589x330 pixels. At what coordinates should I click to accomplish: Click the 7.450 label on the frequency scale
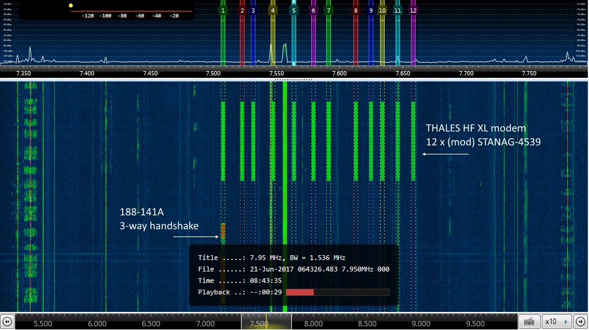tap(150, 74)
